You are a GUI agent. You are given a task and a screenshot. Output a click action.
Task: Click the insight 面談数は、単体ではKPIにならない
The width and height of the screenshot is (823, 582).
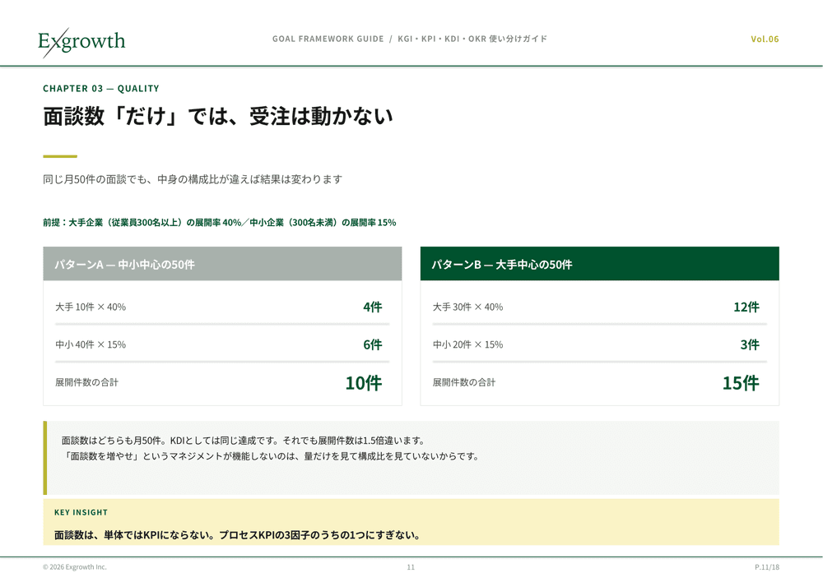click(237, 535)
